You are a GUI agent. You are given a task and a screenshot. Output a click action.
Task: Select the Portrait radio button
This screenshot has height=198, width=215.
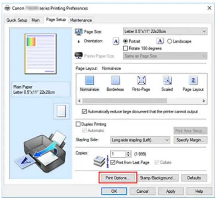coord(125,41)
